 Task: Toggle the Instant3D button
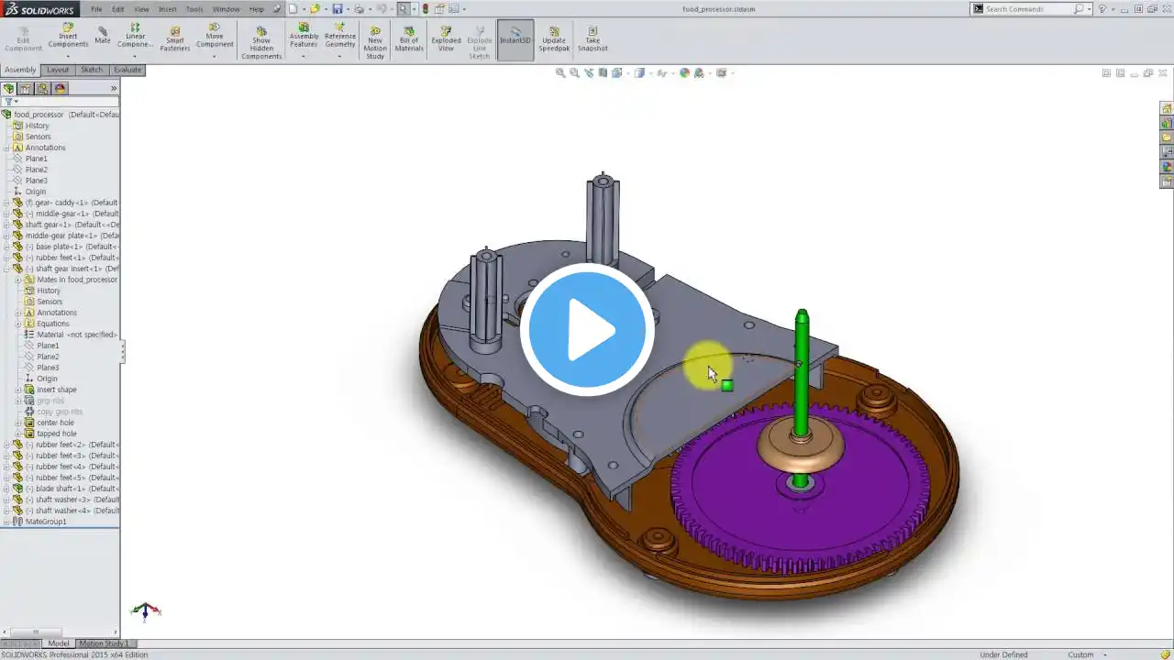(x=515, y=39)
